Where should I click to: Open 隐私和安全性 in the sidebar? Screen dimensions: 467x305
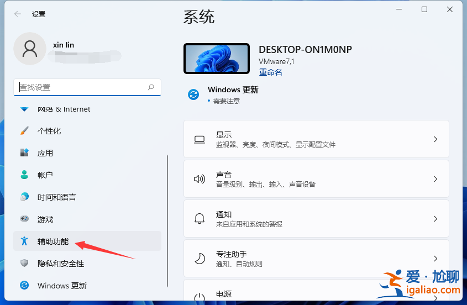[x=87, y=264]
